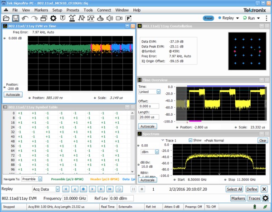
Task: Open settings via toolbar gear icon
Action: 53,19
